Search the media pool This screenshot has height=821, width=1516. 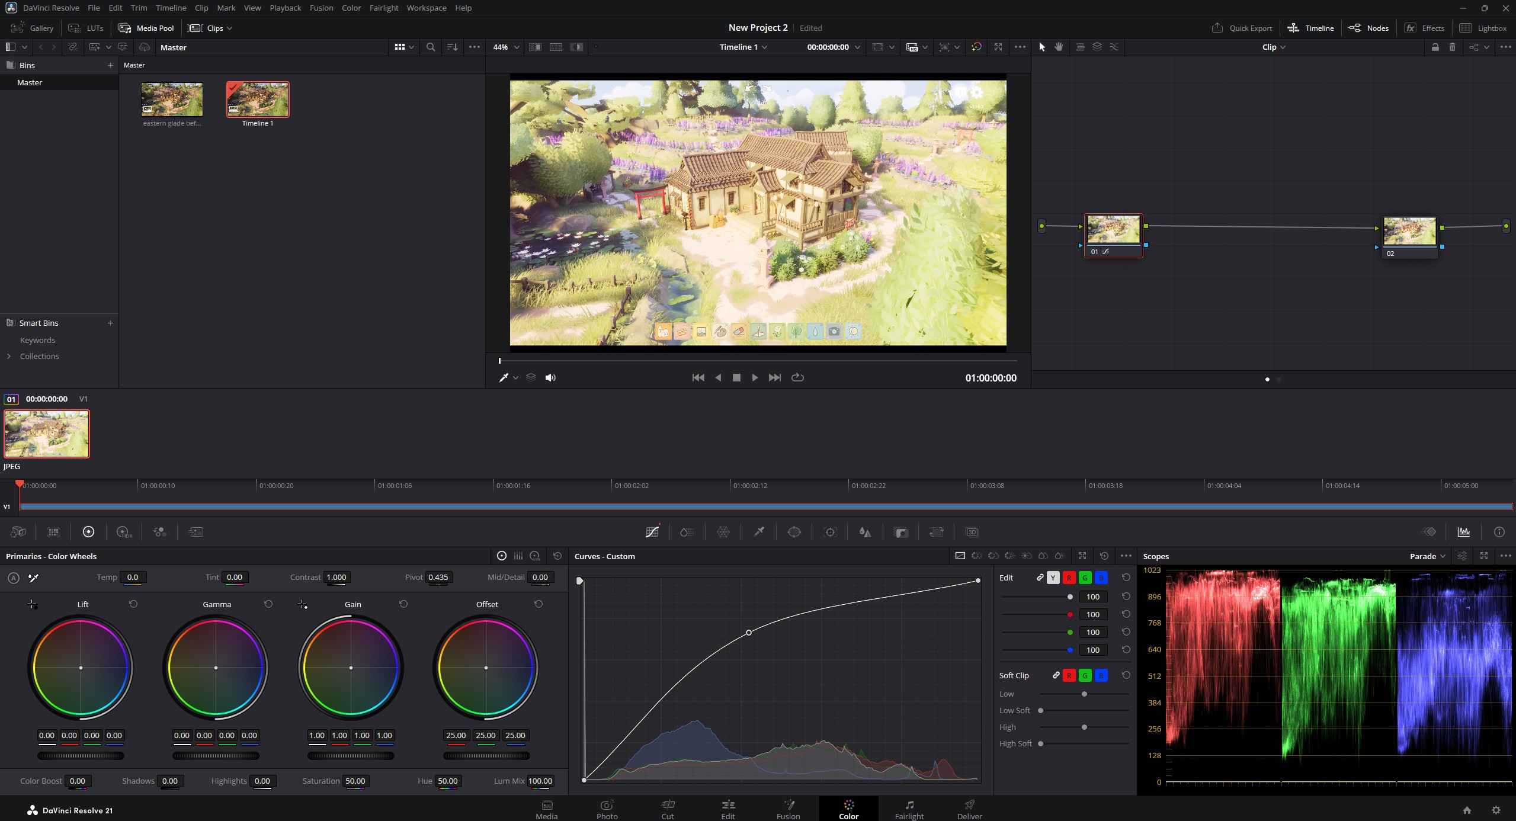(x=431, y=47)
